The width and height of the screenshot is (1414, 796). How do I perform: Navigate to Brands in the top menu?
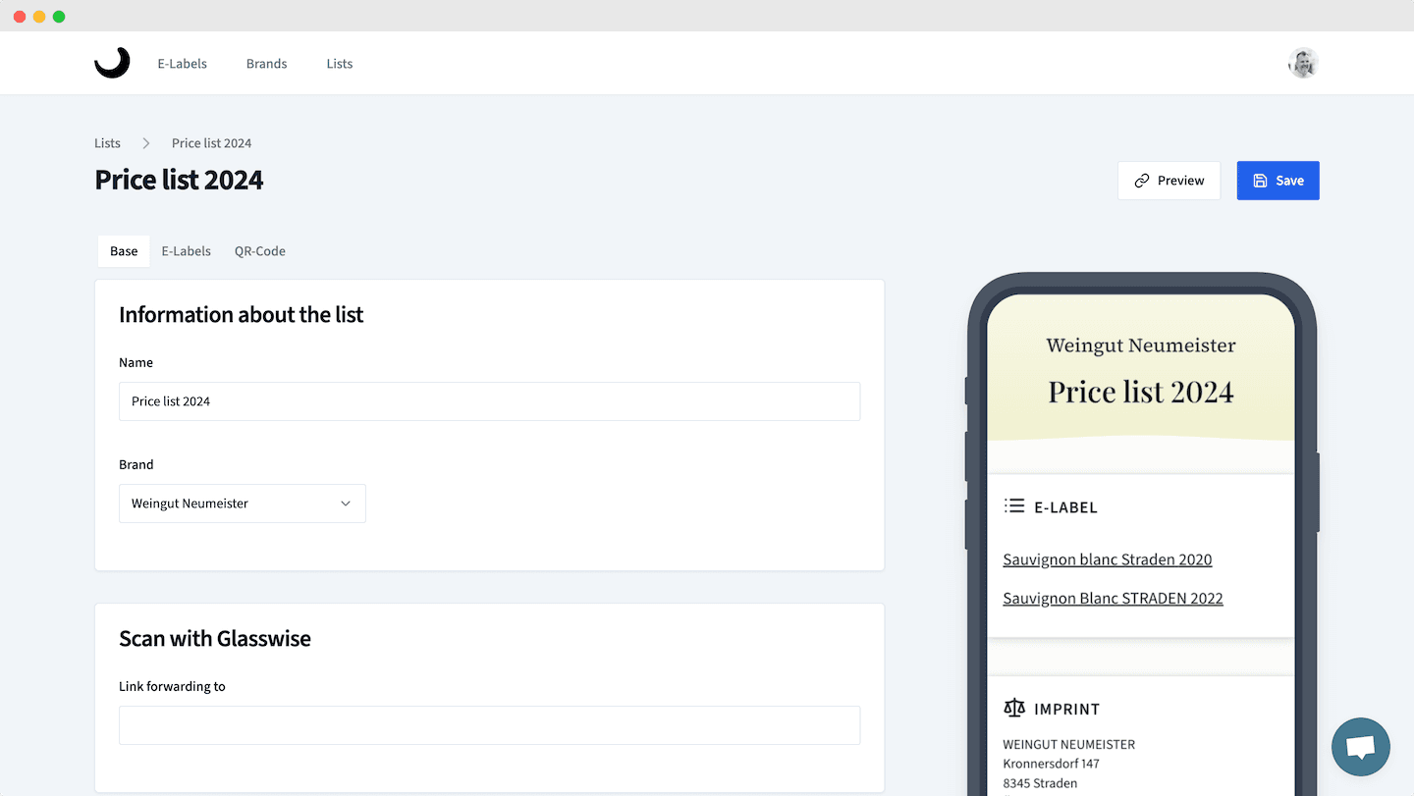click(266, 63)
